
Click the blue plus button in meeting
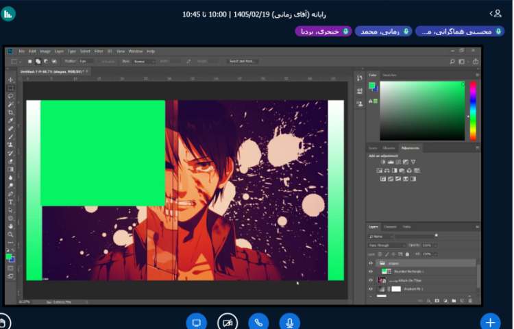[491, 322]
